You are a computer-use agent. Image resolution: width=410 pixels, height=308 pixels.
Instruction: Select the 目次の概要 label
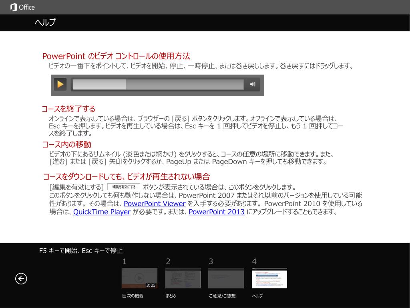pyautogui.click(x=133, y=296)
